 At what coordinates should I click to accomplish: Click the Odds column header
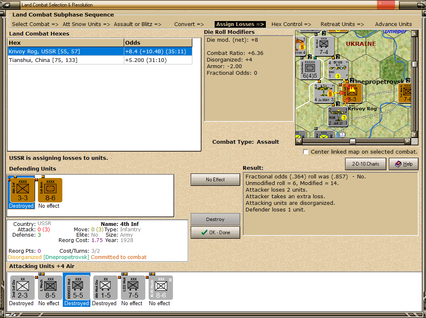pos(158,43)
